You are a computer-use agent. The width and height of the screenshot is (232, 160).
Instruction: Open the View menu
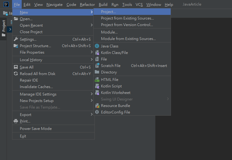[x=38, y=5]
